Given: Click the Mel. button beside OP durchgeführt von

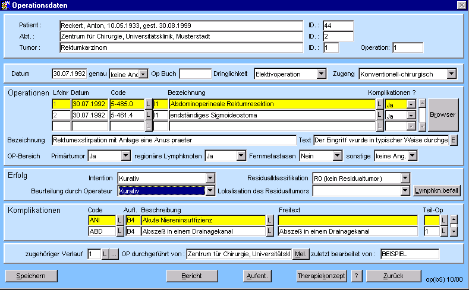Looking at the screenshot, I should (301, 254).
